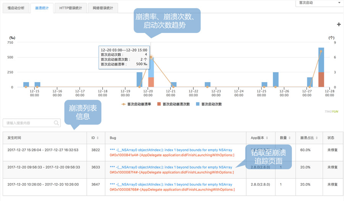Switch to HTTP错误统计 tab
Screen dimensions: 344x201
70,8
